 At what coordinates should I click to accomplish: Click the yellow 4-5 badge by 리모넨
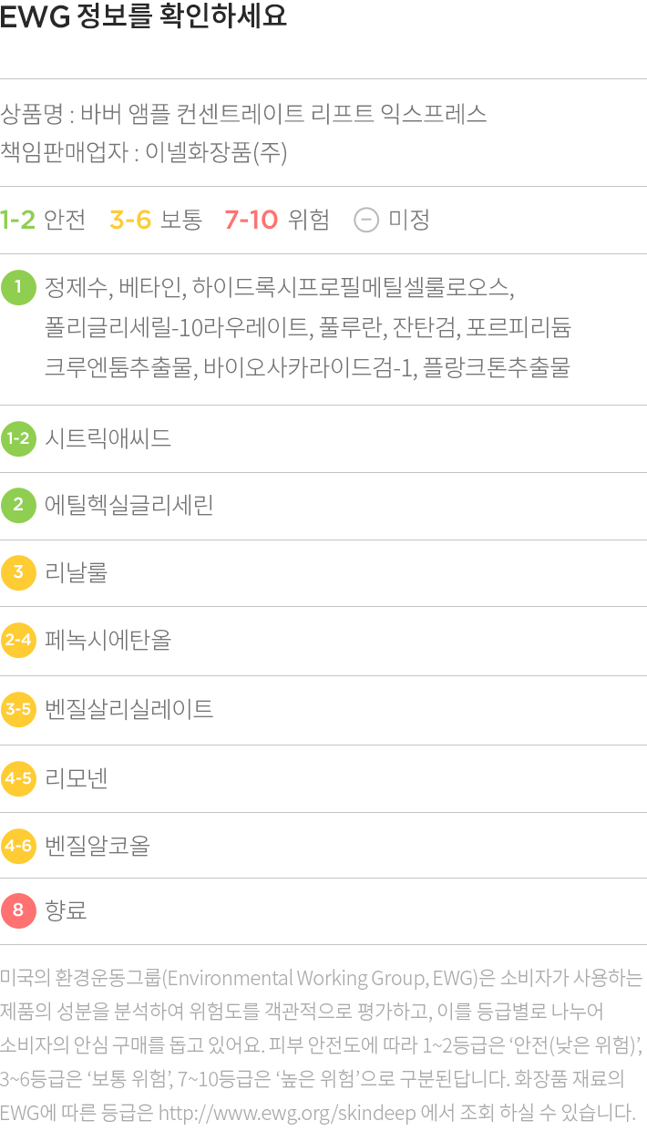pos(18,778)
